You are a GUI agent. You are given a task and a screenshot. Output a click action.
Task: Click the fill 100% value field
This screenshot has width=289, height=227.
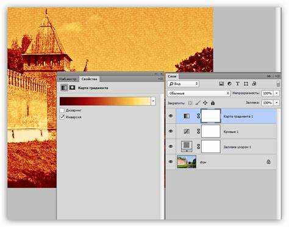(x=267, y=103)
